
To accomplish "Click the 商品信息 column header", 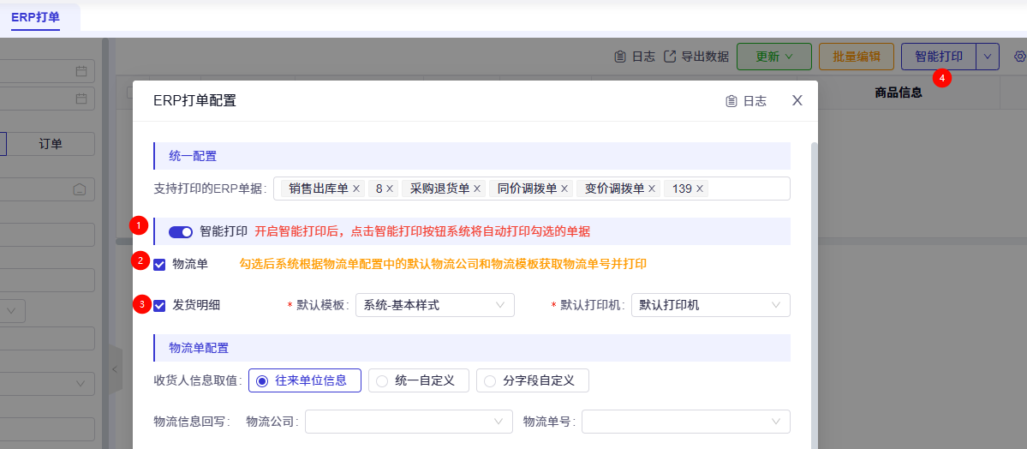I will (x=899, y=93).
